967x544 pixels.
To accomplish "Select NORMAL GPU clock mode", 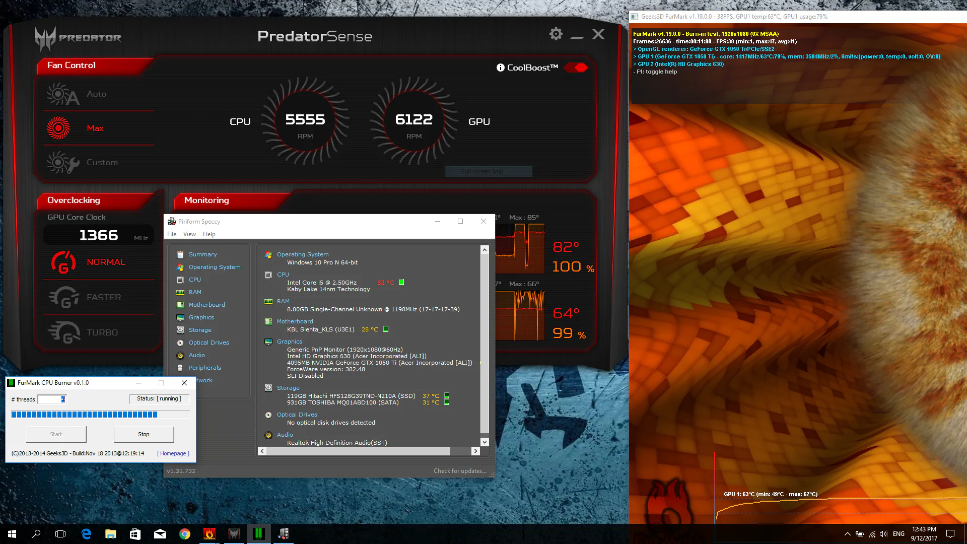I will click(106, 262).
